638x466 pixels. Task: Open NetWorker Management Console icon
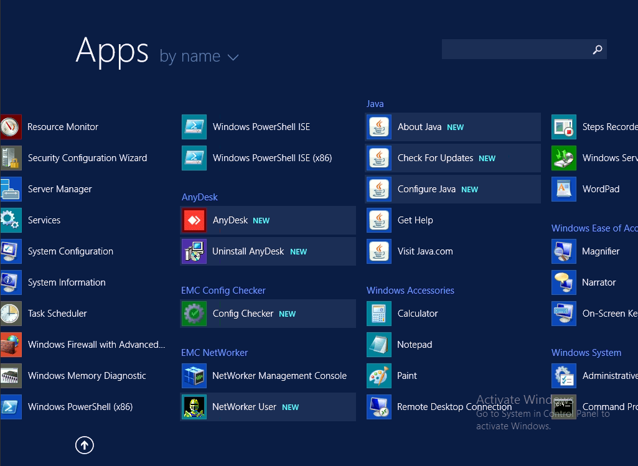[x=194, y=376]
